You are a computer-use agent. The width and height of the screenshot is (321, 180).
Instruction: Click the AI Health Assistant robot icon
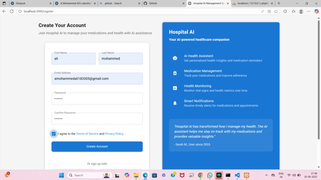(x=175, y=58)
